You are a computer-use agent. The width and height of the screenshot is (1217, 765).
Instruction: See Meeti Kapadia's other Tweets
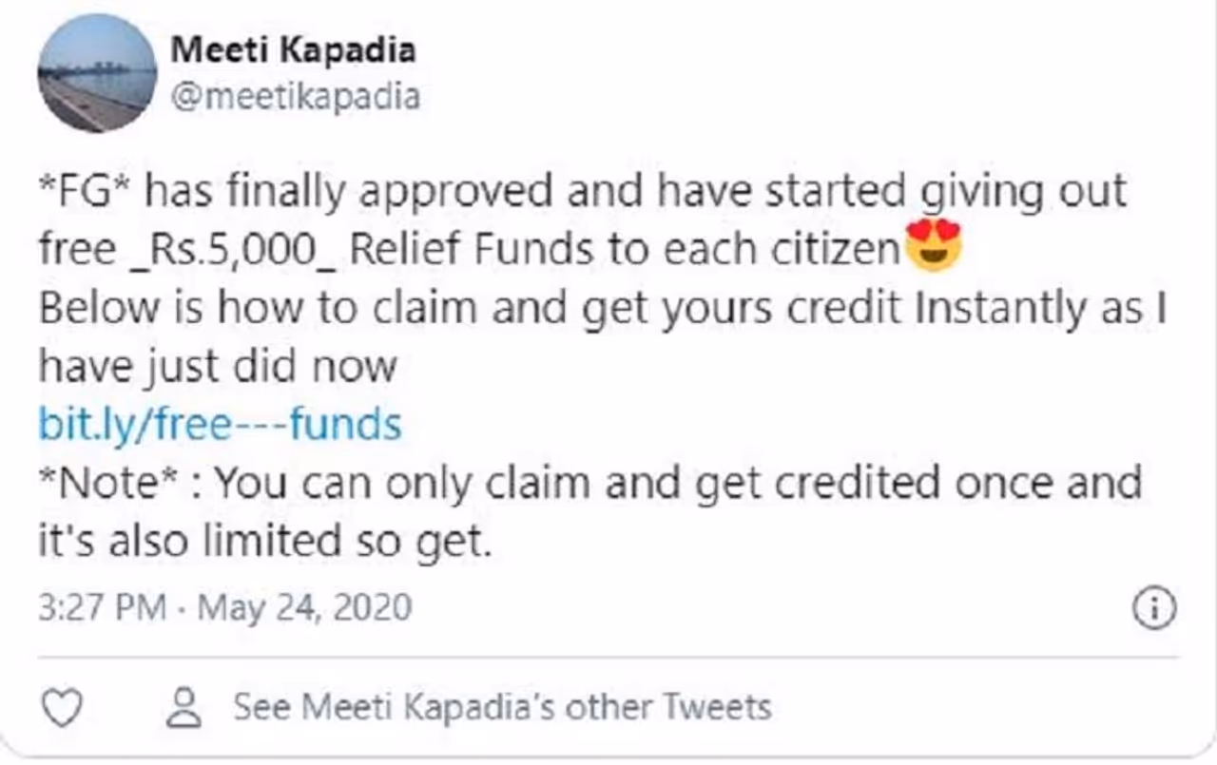(502, 707)
